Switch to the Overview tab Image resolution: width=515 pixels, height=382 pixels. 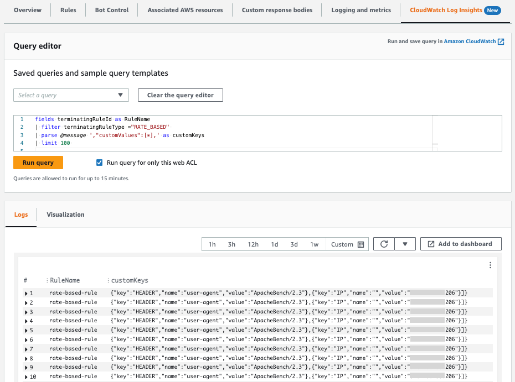[x=27, y=9]
